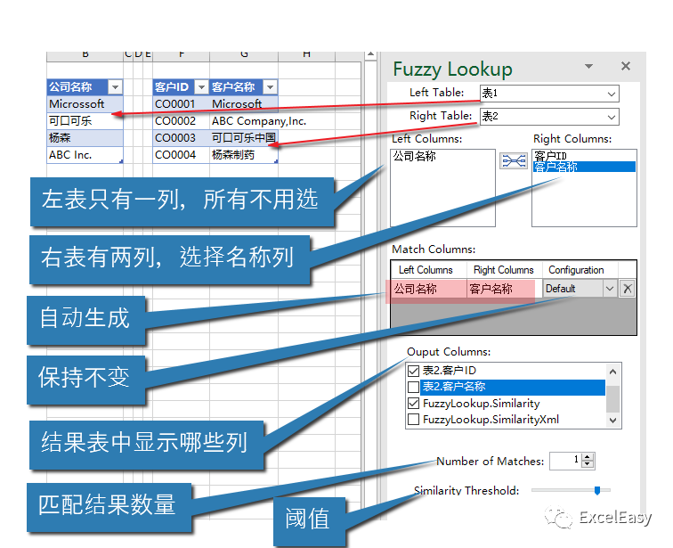The height and width of the screenshot is (548, 673).
Task: Select cell containing Microssoft
Action: pyautogui.click(x=85, y=104)
